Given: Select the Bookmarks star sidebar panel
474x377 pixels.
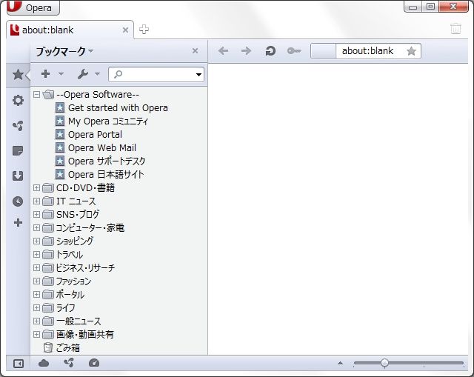Looking at the screenshot, I should [18, 74].
